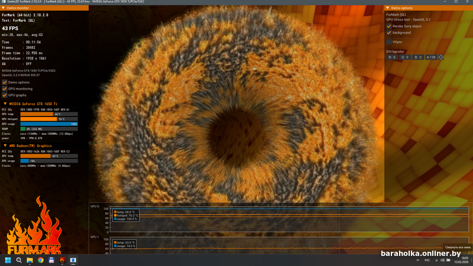This screenshot has width=473, height=266.
Task: Click Test: FurMark (GL) line
Action: 18,21
